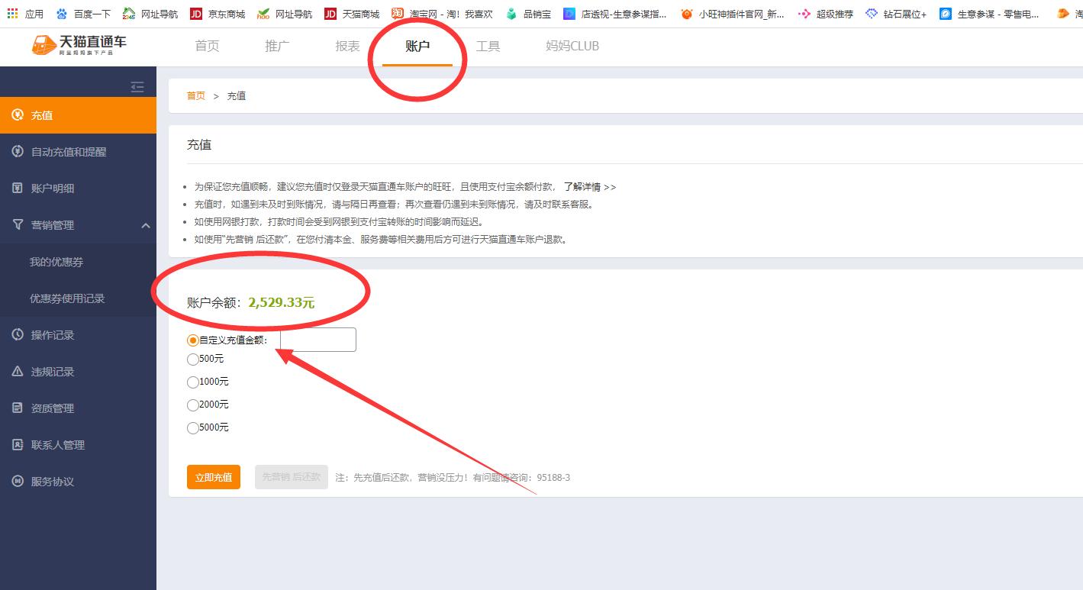Select the 5000元 recharge option
Screen dimensions: 1083x590
(x=193, y=427)
